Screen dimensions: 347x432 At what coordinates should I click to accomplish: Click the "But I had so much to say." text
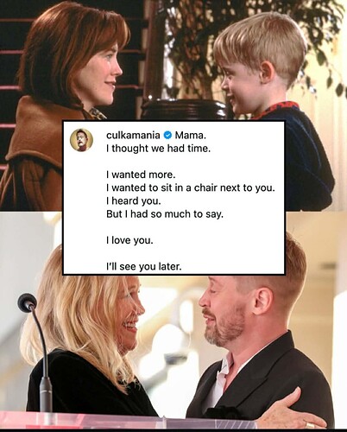165,214
